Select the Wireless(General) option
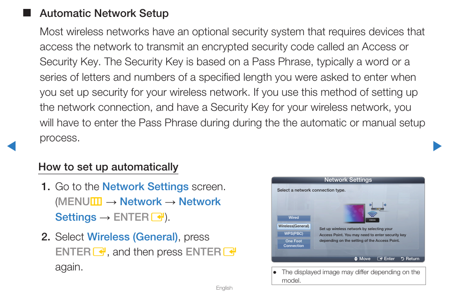 pyautogui.click(x=294, y=226)
